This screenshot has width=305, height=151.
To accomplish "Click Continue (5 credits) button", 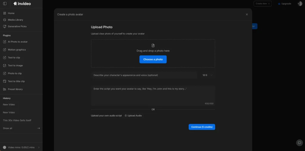I will pos(202,127).
